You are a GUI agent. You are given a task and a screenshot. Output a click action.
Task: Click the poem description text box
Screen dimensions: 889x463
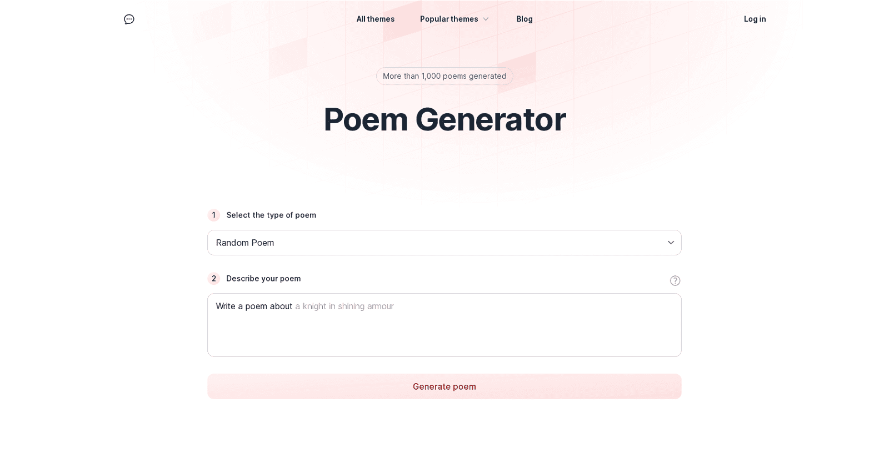[444, 325]
